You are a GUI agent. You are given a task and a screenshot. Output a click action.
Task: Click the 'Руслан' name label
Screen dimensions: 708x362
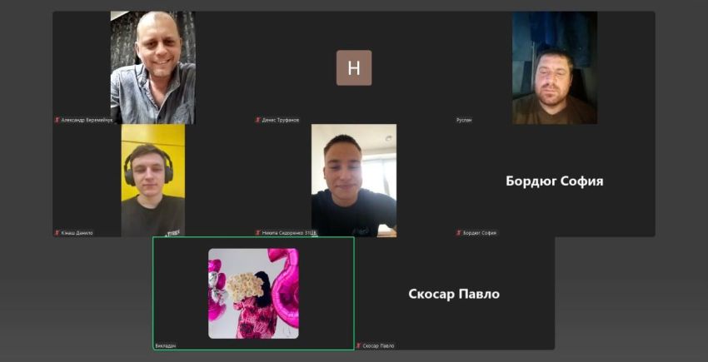(x=464, y=120)
